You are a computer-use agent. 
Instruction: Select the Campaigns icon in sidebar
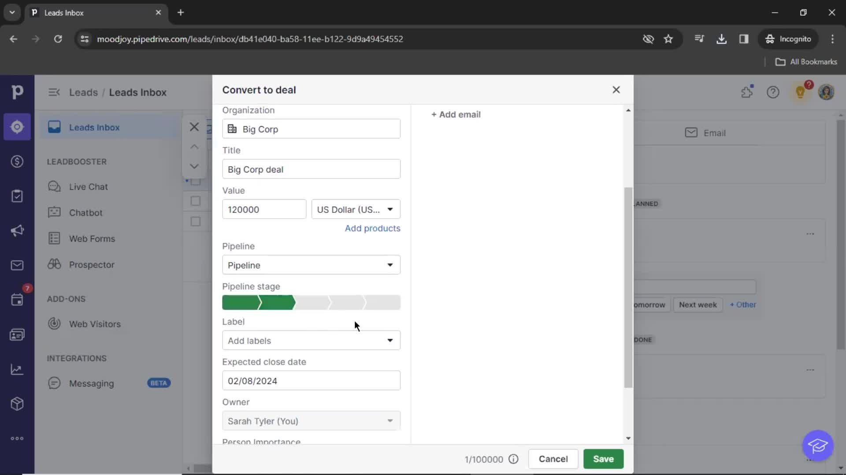(x=17, y=231)
